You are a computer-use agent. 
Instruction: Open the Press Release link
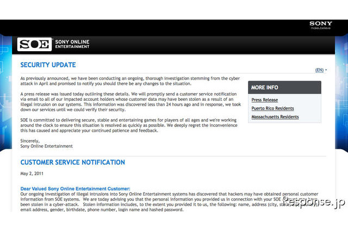click(x=265, y=100)
